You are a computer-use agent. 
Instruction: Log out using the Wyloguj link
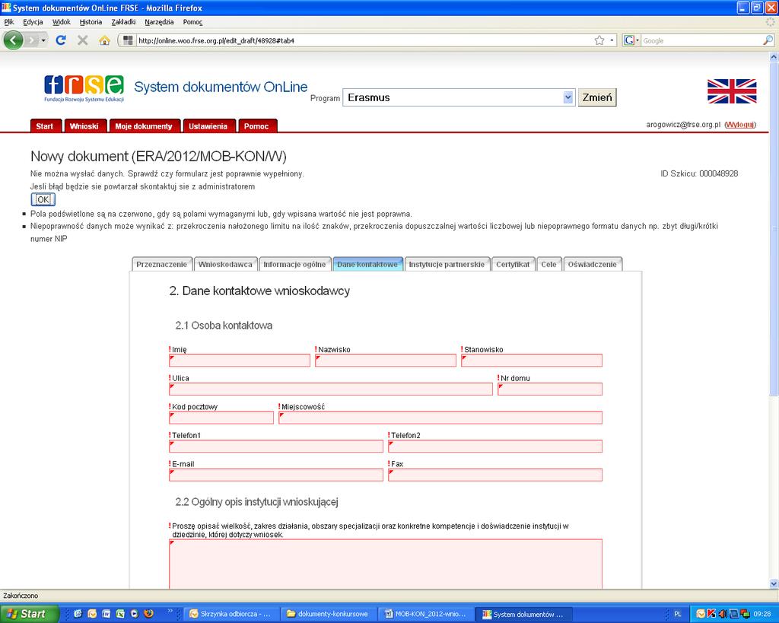coord(740,125)
